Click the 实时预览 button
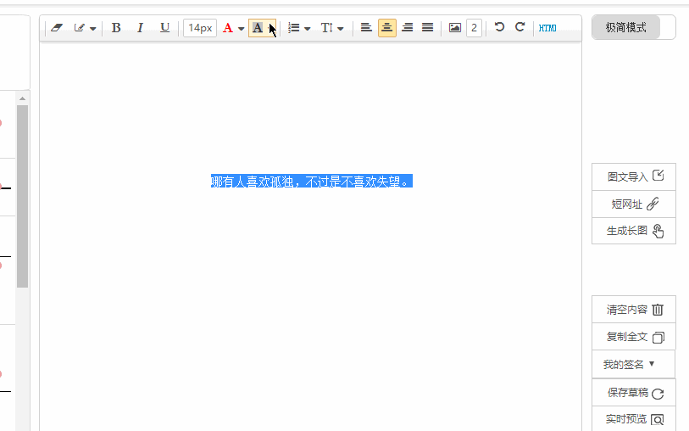This screenshot has width=689, height=431. [634, 419]
